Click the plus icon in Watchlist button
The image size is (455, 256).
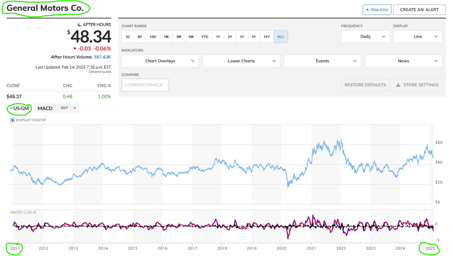pos(367,10)
